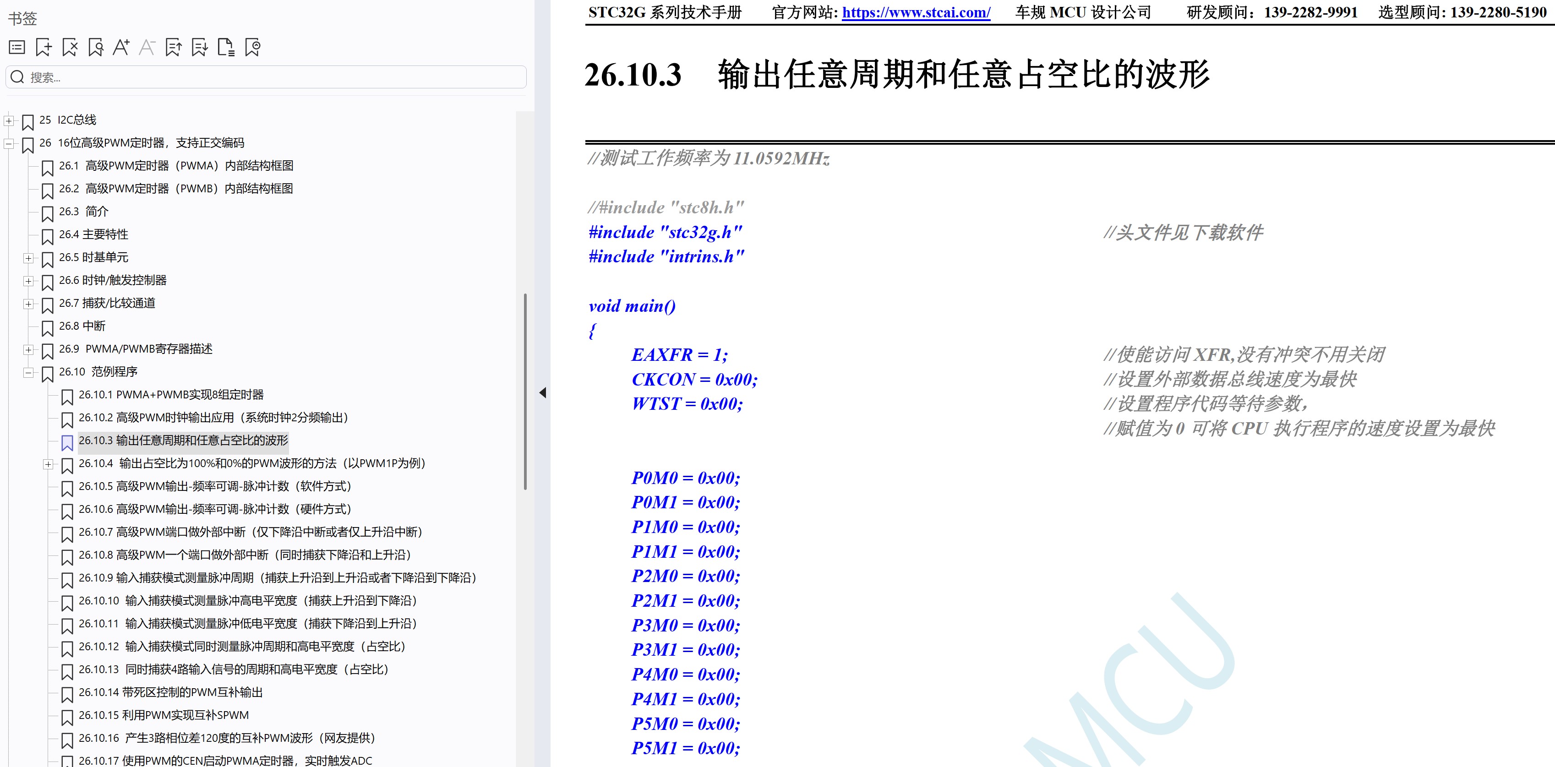Screen dimensions: 1555x767
Task: Expand the 26.10.4 bookmark subtree
Action: (48, 464)
